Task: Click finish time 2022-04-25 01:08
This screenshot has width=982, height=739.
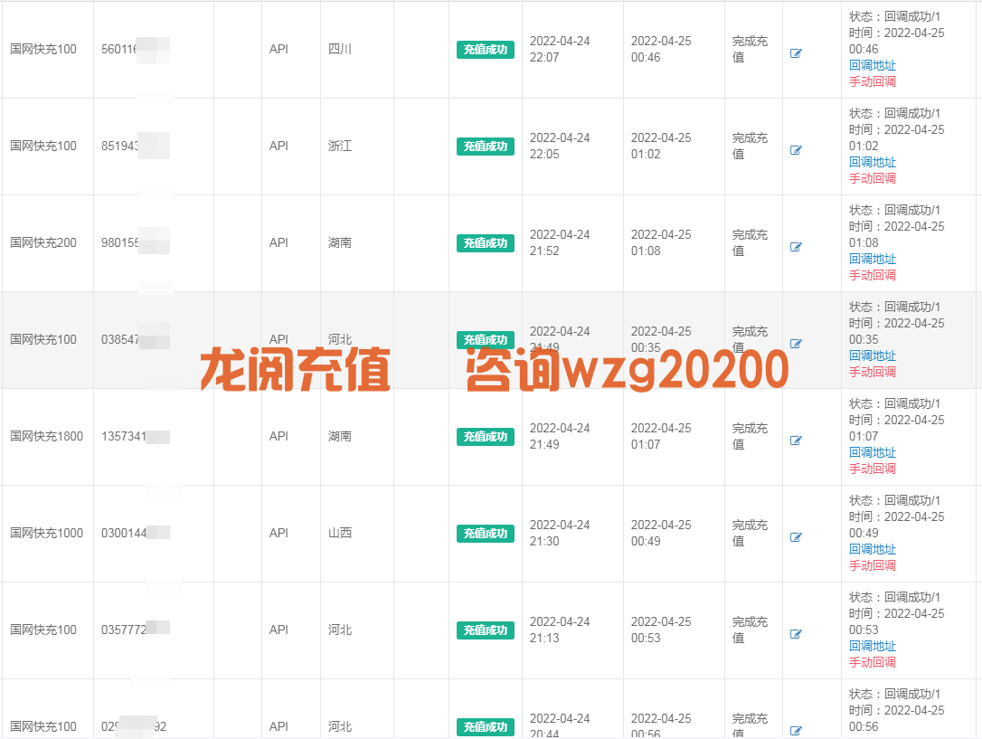Action: point(661,242)
